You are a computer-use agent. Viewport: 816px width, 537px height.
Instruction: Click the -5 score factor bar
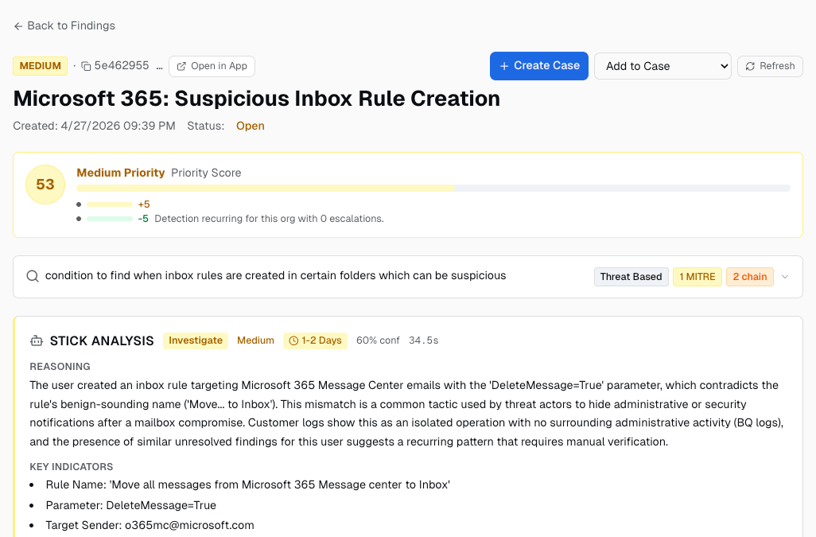click(x=110, y=219)
